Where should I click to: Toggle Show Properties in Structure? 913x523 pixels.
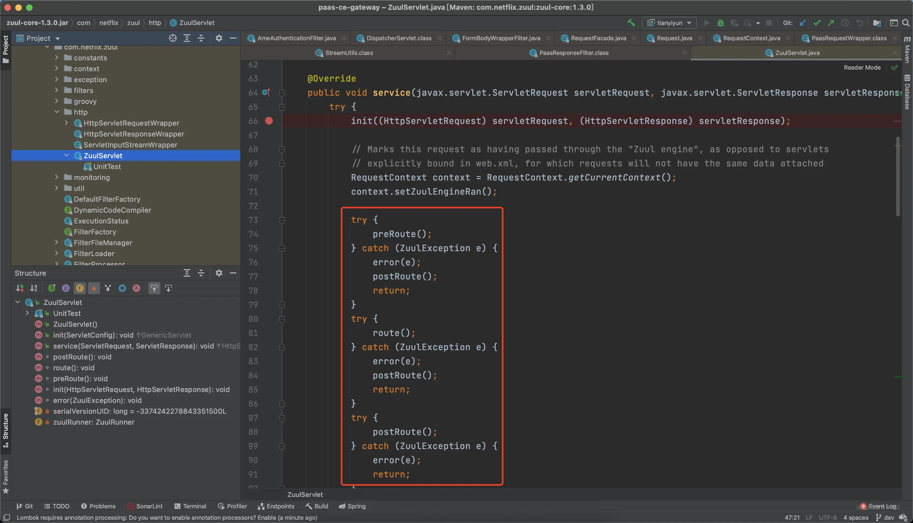coord(66,288)
